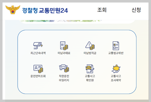
Task: Select the 교통사고 조사예약 text label
Action: 116,78
